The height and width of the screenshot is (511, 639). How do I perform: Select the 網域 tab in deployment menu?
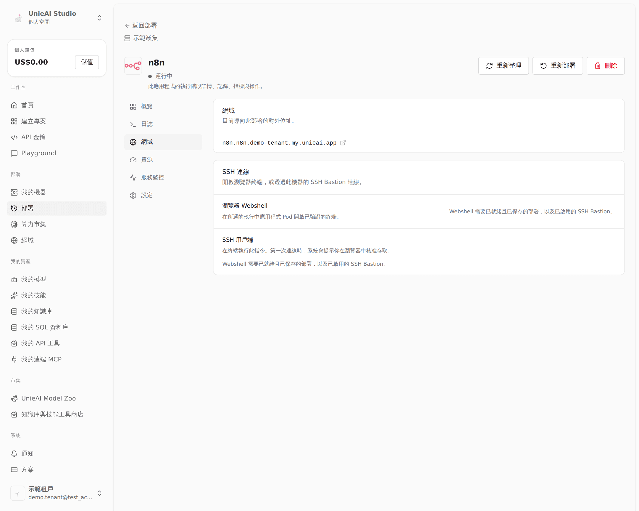tap(163, 142)
